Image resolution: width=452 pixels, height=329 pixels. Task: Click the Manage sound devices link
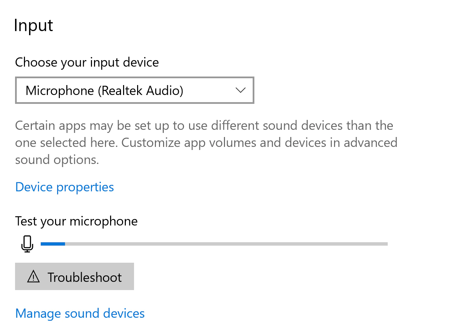80,313
